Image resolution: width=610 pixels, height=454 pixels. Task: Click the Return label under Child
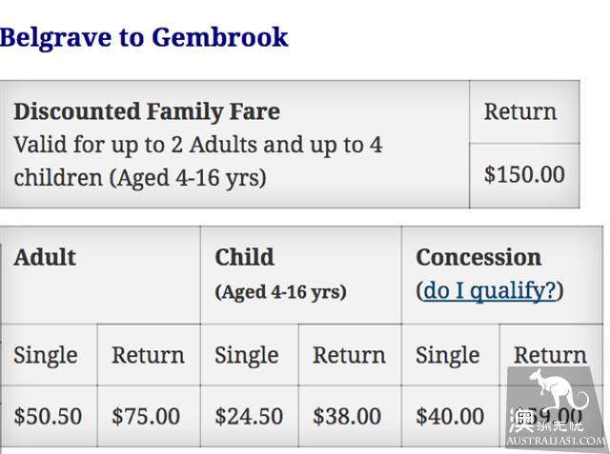(x=350, y=355)
